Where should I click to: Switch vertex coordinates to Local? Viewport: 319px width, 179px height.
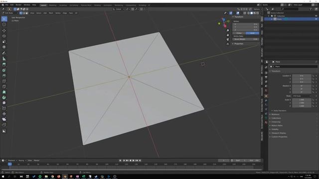pyautogui.click(x=252, y=33)
